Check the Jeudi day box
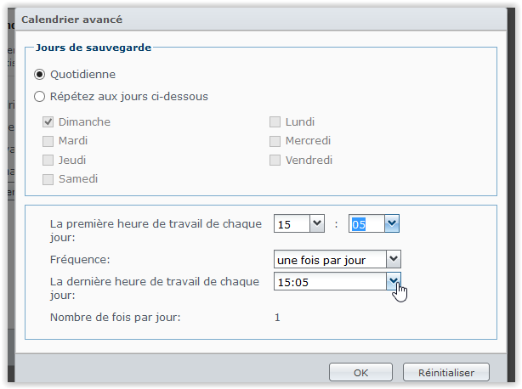The width and height of the screenshot is (522, 389). click(48, 160)
